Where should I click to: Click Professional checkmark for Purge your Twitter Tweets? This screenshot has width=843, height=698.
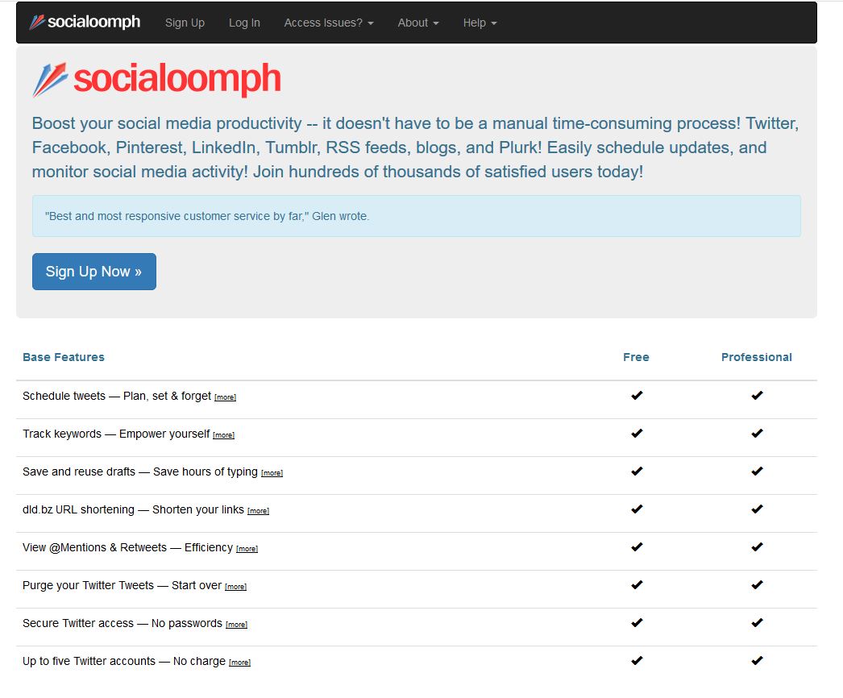[x=757, y=584]
